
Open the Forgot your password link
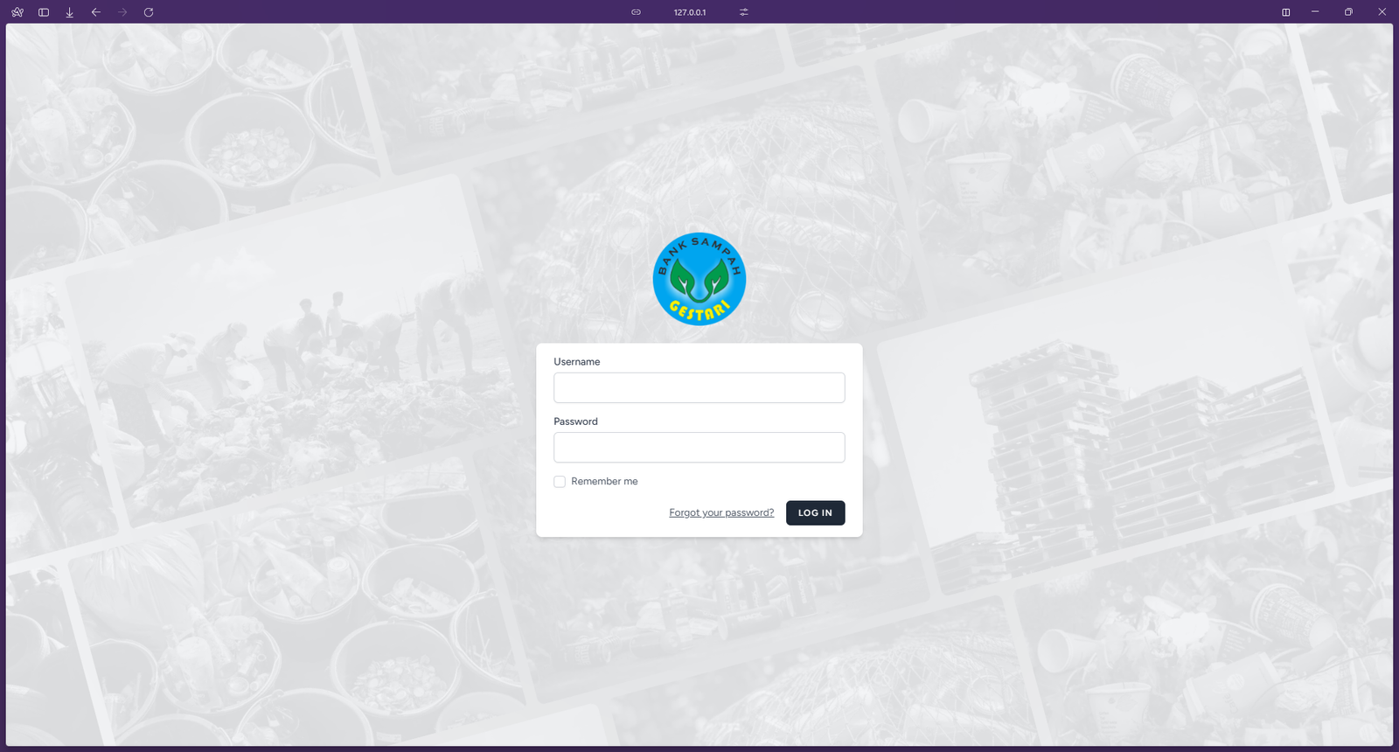(x=721, y=513)
